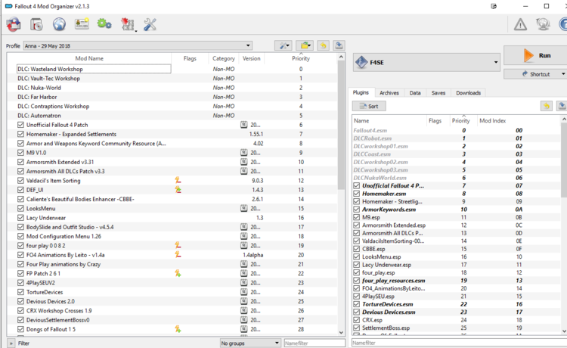Open the Profile dropdown Anna - 29 May 2018
Screen dimensions: 567x348
tap(138, 45)
